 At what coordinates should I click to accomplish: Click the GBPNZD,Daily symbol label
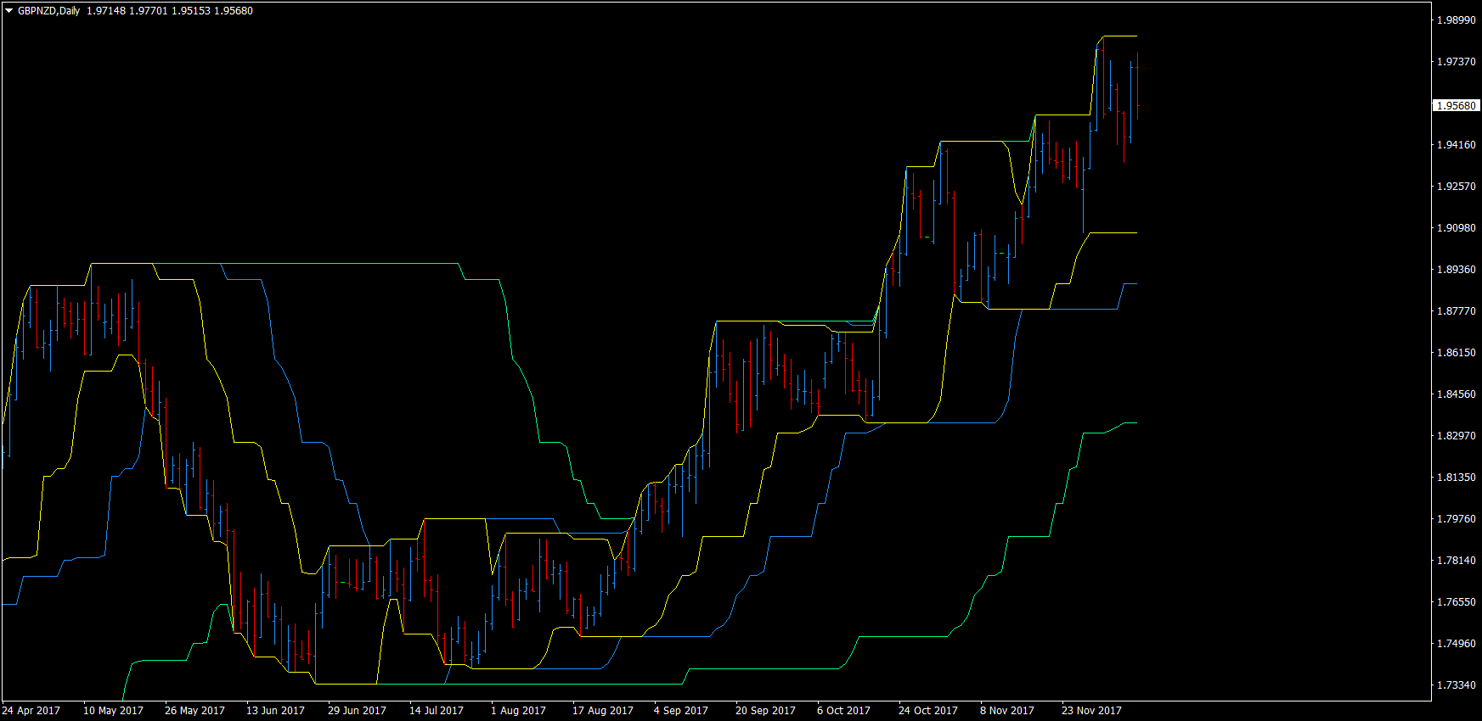tap(48, 11)
